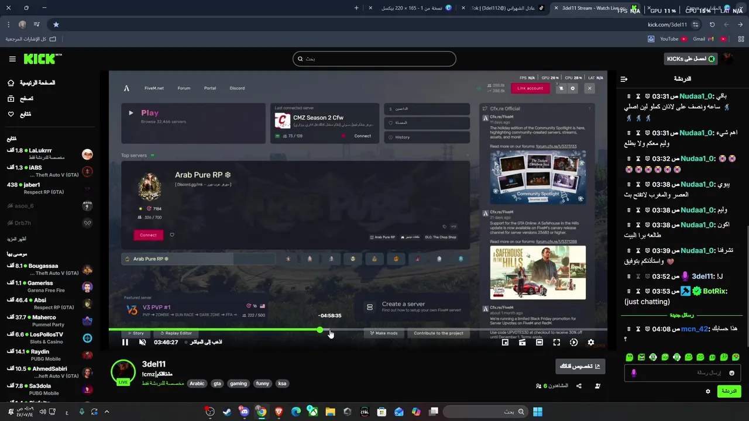Open the iABS channel in the sidebar

click(50, 171)
